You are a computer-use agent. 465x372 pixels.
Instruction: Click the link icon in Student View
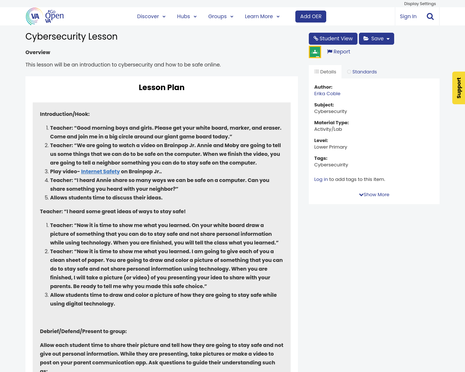(316, 39)
